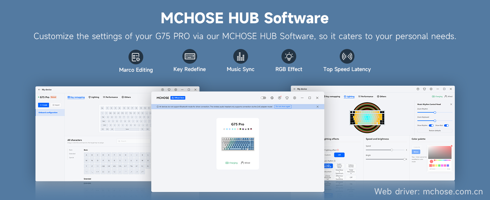490x200 pixels.
Task: Click 'Do not show again' button
Action: [283, 107]
